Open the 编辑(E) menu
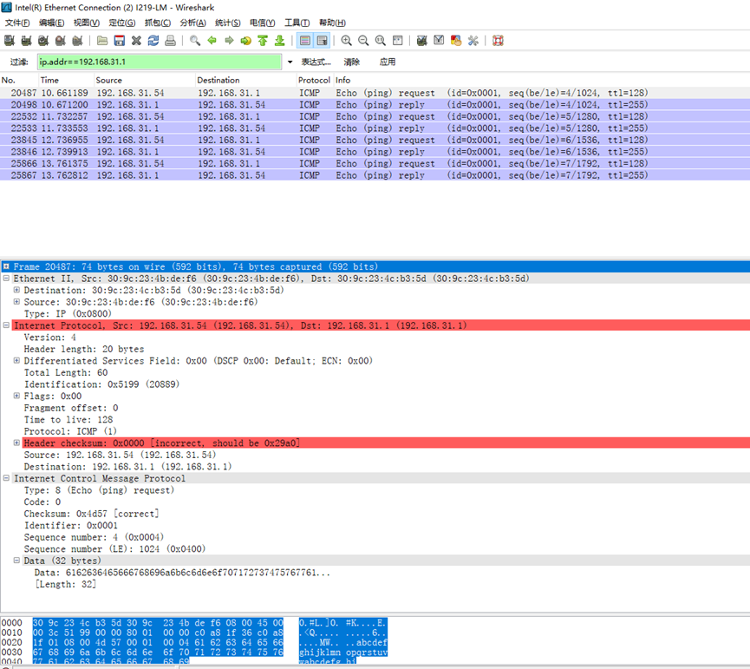Viewport: 750px width, 669px height. coord(52,23)
